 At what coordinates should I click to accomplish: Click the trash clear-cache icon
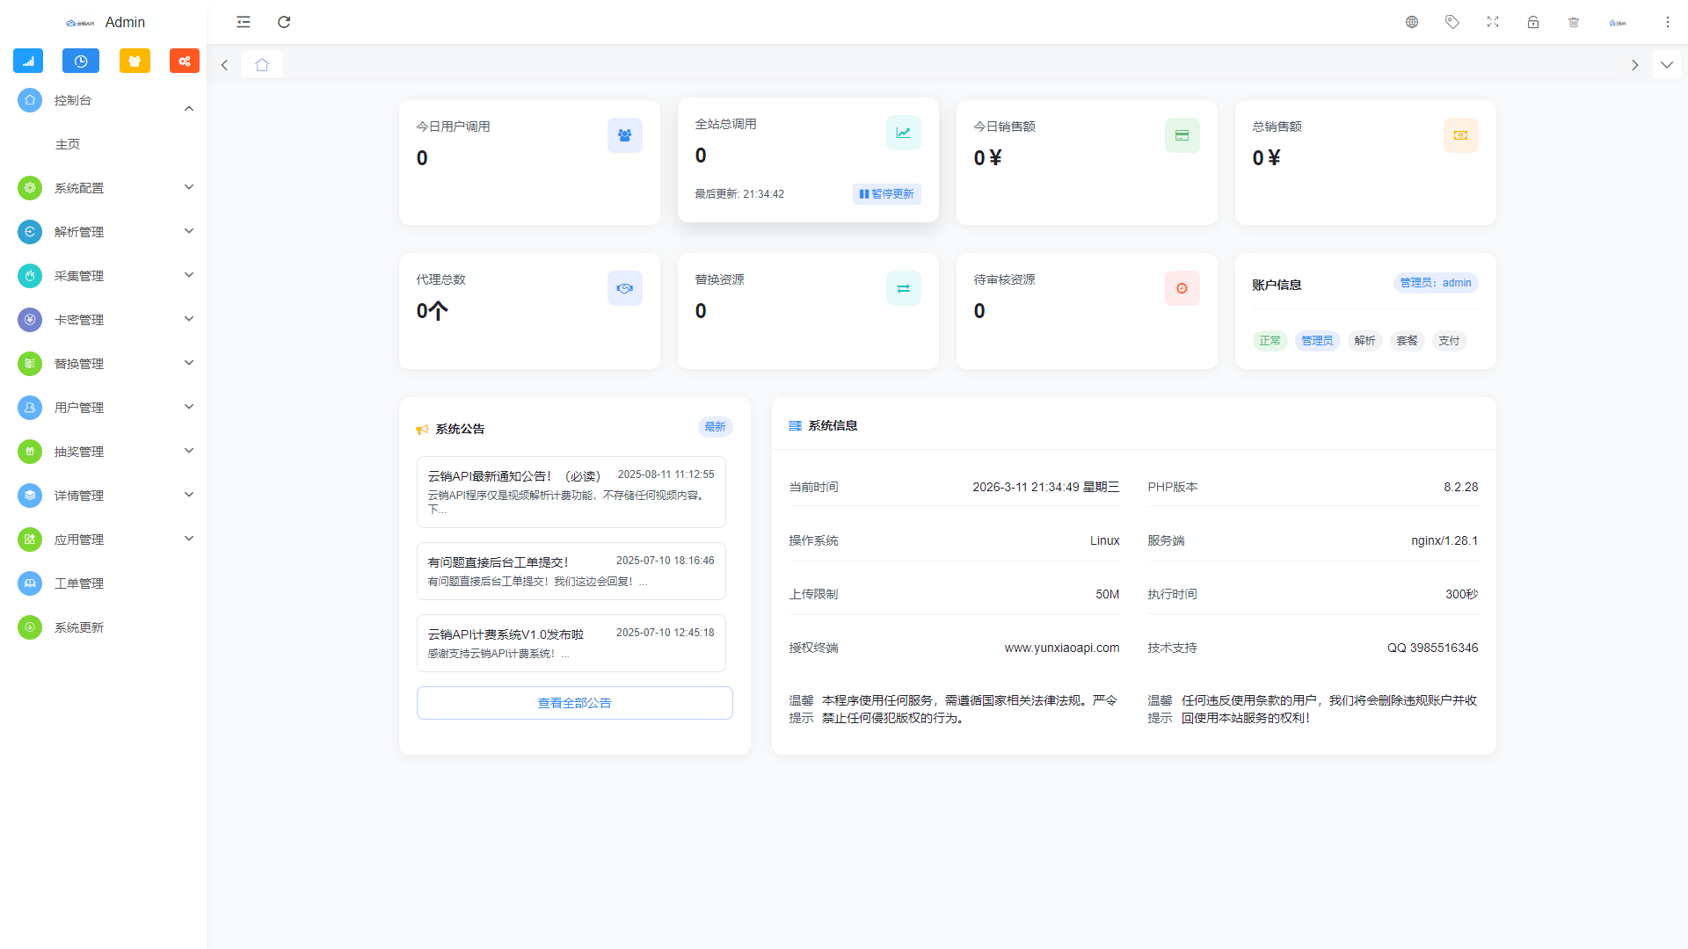point(1574,22)
